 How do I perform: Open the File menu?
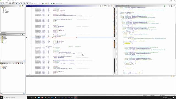1,2
